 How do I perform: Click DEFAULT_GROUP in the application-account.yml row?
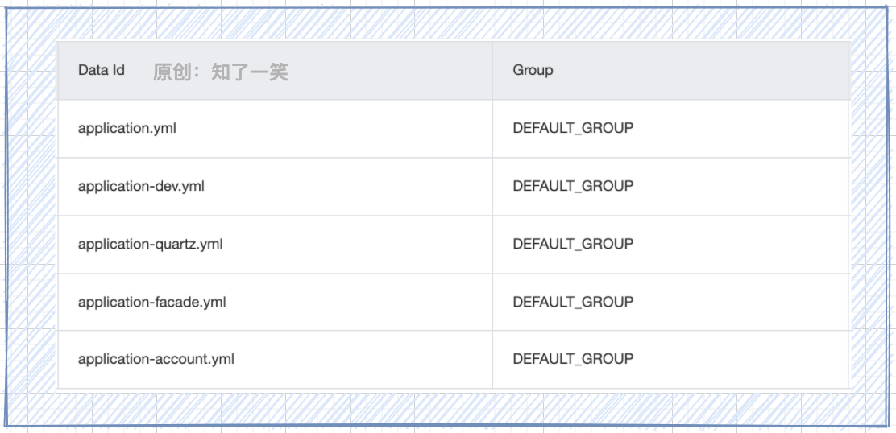click(573, 360)
